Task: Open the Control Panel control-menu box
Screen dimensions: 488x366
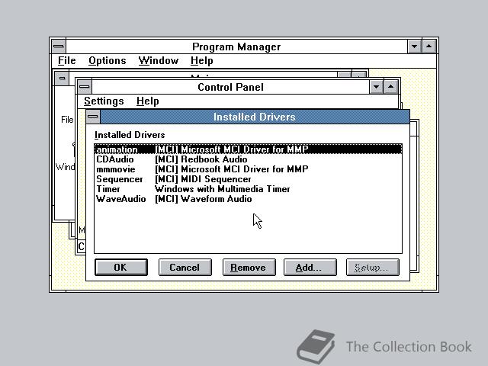Action: (84, 86)
